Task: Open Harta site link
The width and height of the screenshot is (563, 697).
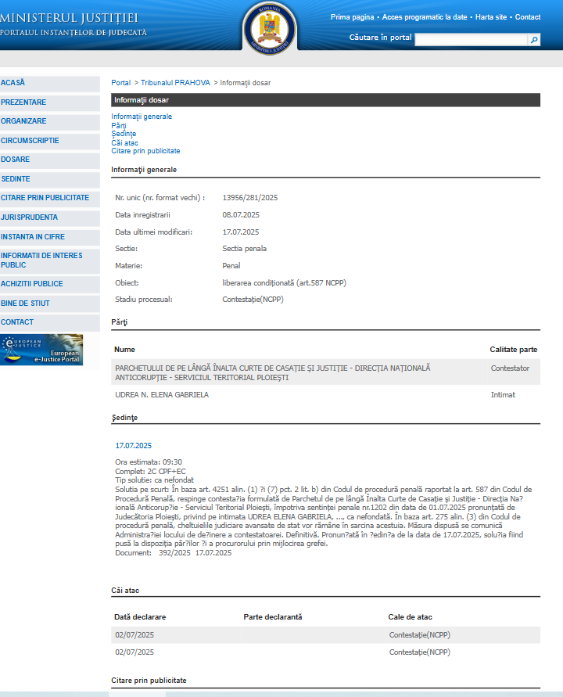Action: pos(490,17)
